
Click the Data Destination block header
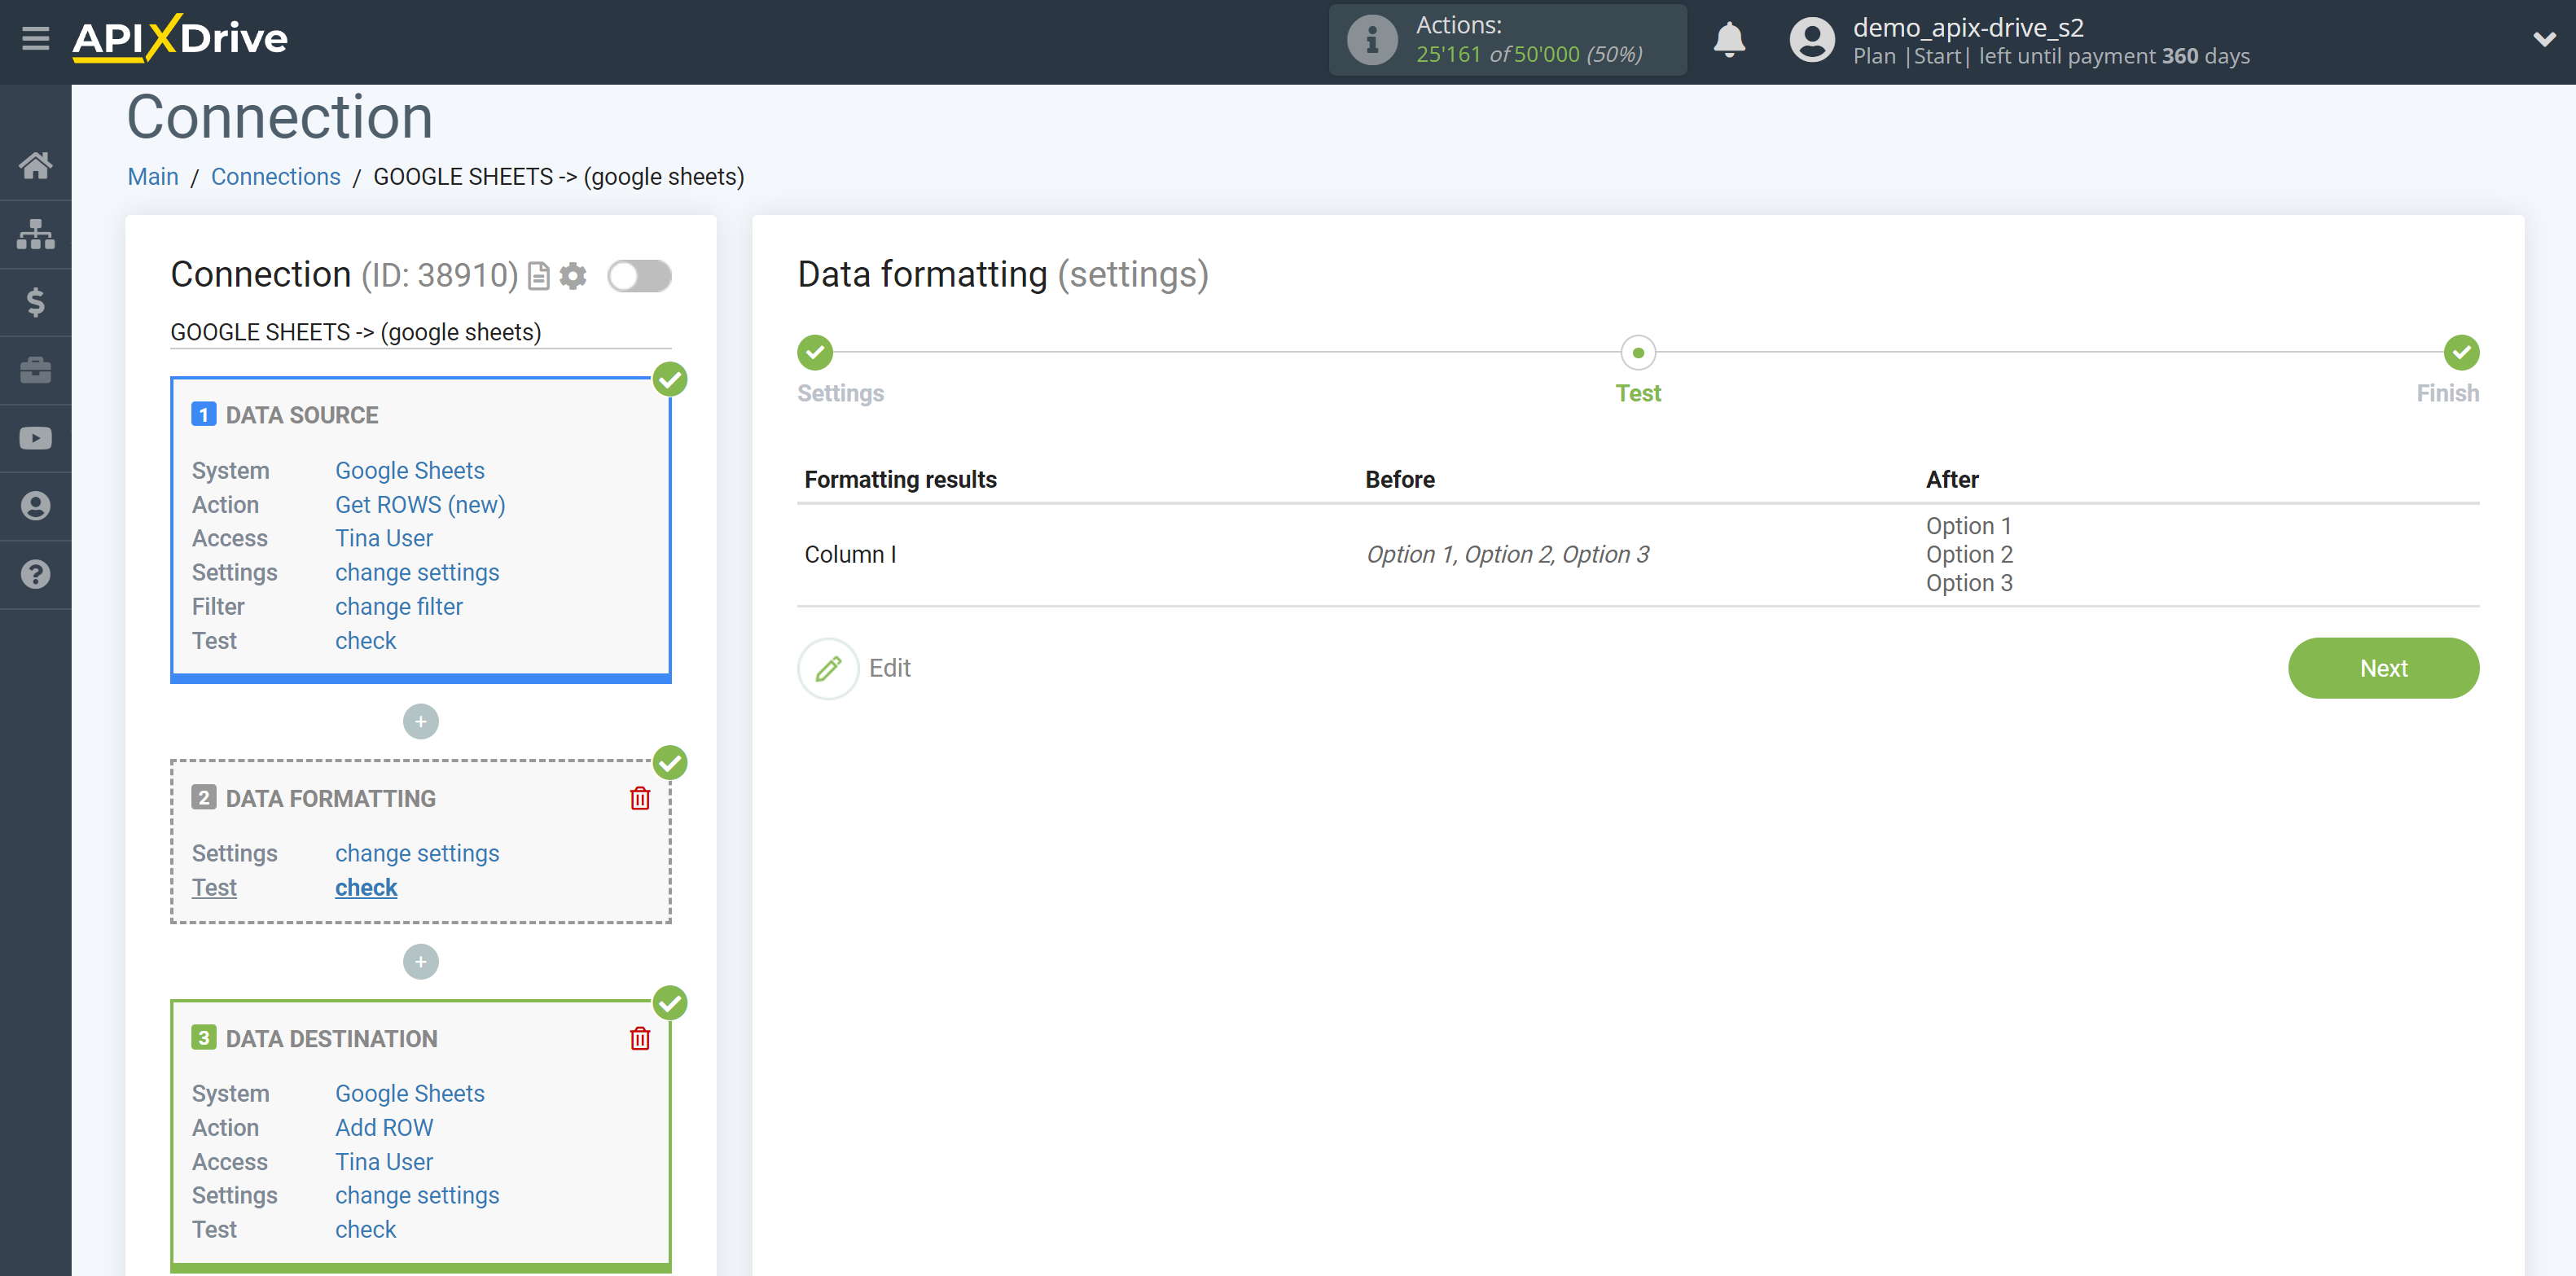[331, 1039]
